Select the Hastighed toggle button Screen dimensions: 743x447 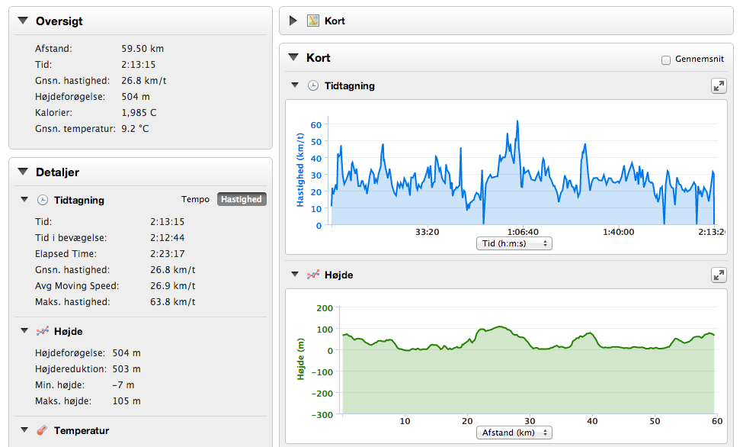tap(242, 199)
